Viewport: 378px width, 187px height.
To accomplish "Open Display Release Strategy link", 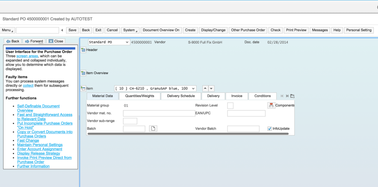I will click(x=38, y=153).
